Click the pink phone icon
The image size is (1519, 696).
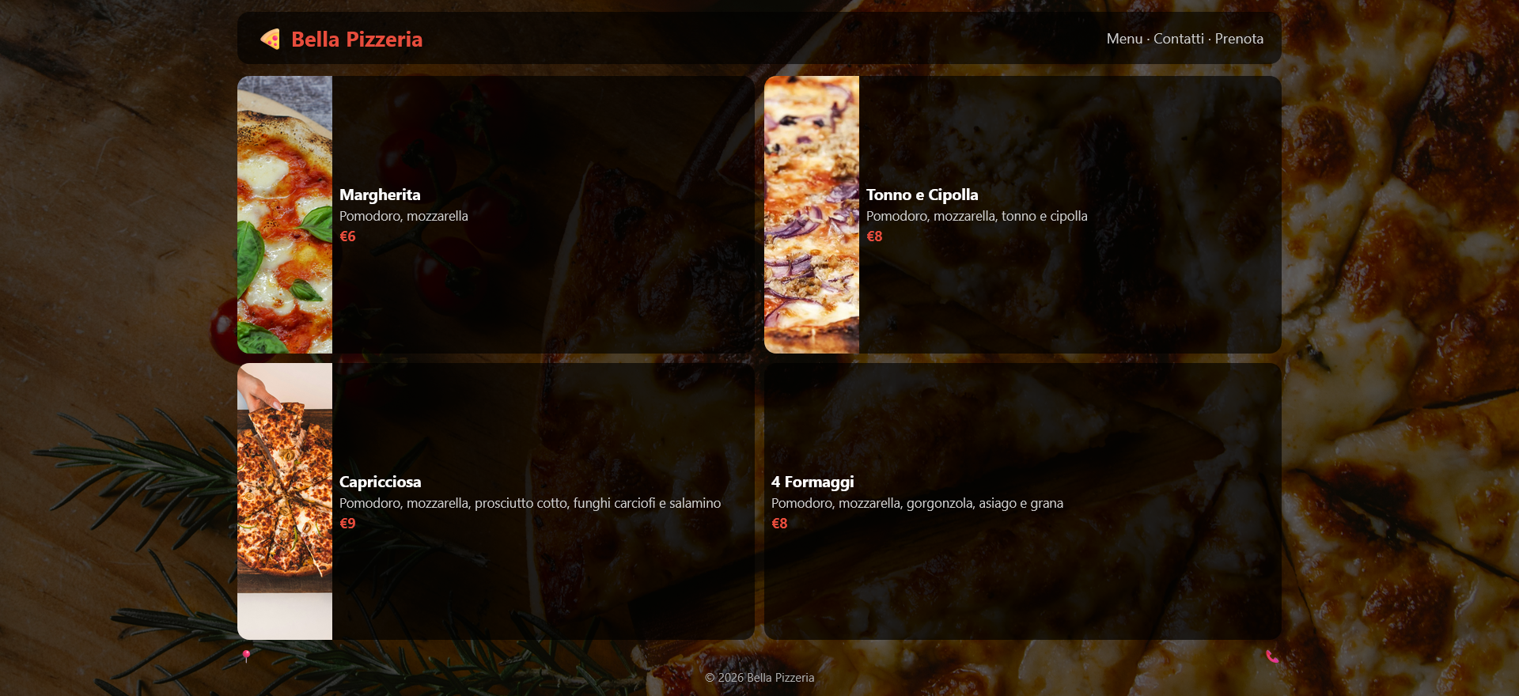coord(1272,656)
